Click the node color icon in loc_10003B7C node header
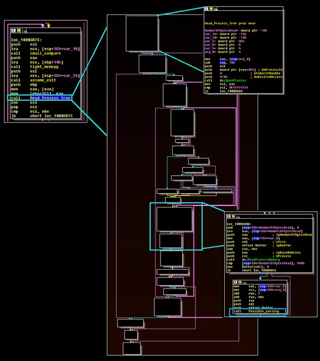Screen dimensions: 320x361 click(x=13, y=30)
